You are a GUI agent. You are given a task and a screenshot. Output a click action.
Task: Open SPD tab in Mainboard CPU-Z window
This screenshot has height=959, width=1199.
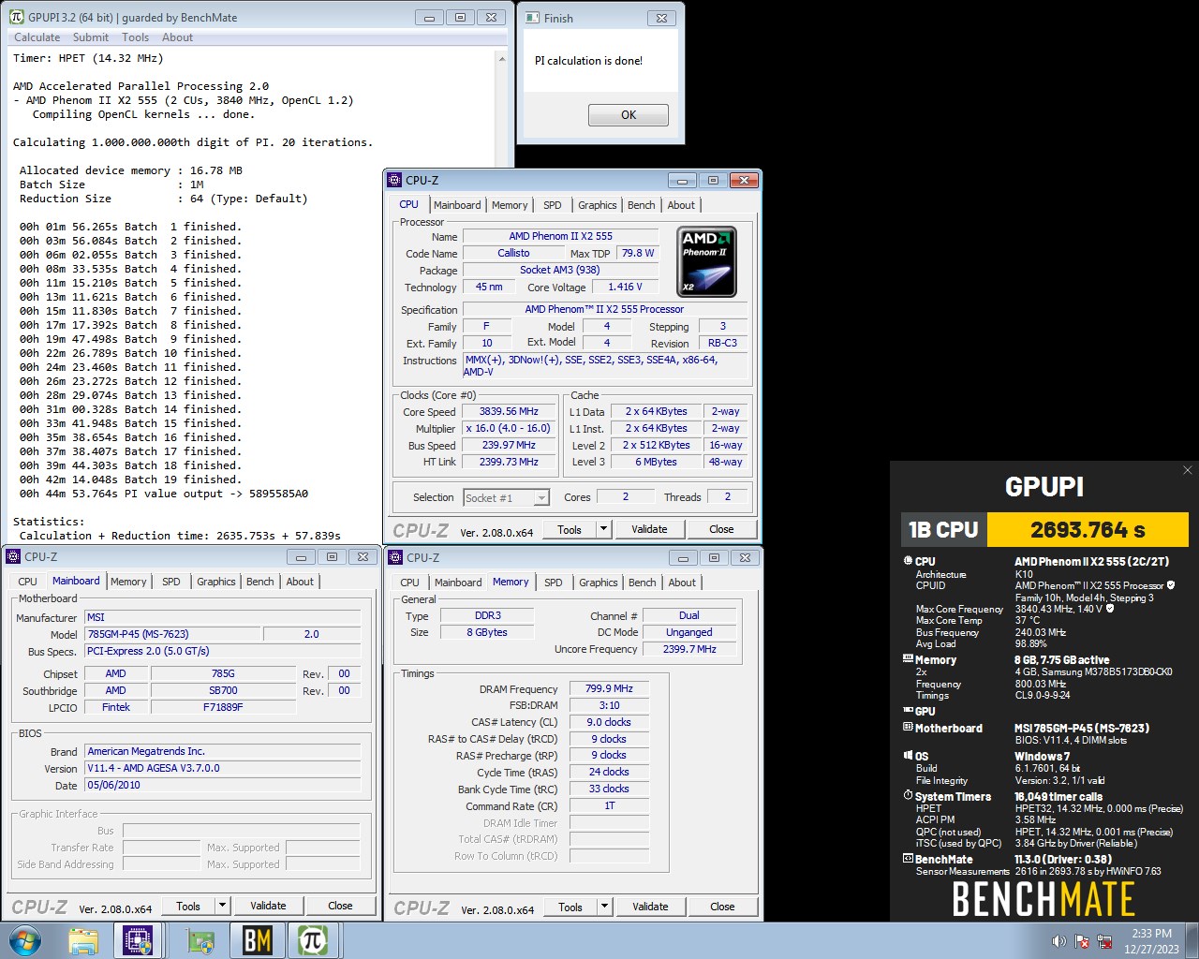(x=171, y=582)
